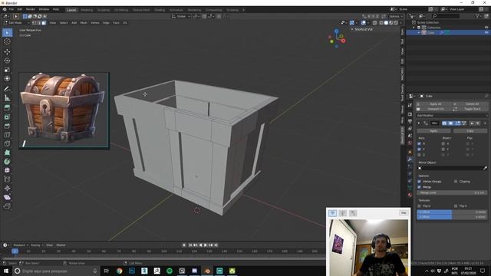Select the Loop Cut tool

[7, 135]
